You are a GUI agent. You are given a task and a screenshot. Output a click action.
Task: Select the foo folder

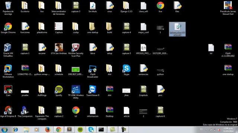click(x=42, y=6)
